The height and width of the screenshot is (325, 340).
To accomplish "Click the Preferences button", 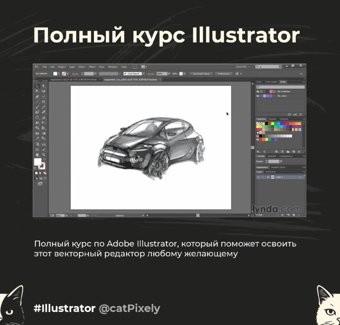I will [x=224, y=74].
